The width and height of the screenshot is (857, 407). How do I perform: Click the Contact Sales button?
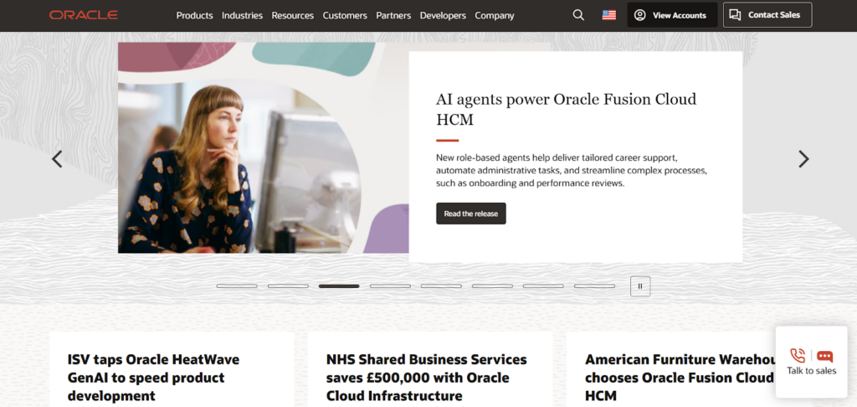pyautogui.click(x=767, y=15)
